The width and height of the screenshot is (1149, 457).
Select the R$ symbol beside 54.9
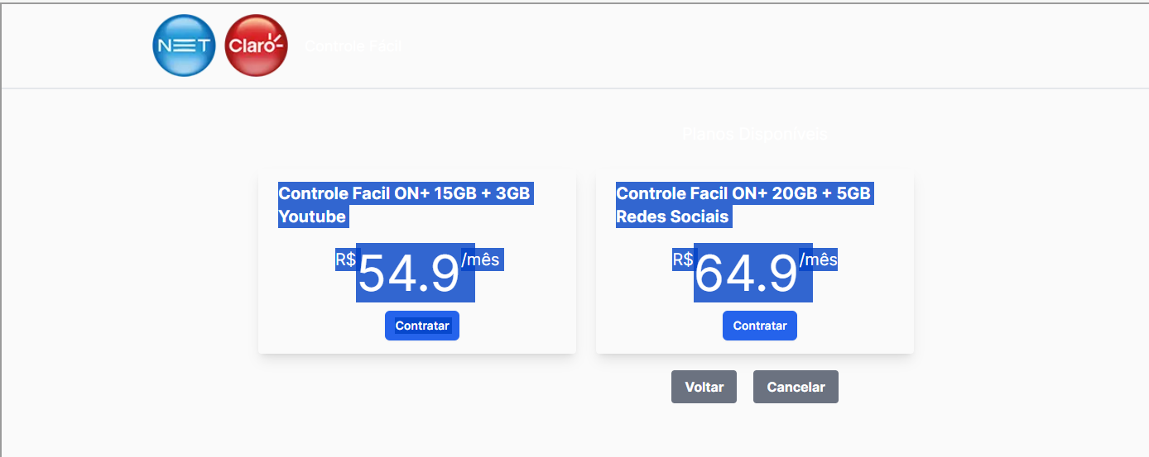345,259
